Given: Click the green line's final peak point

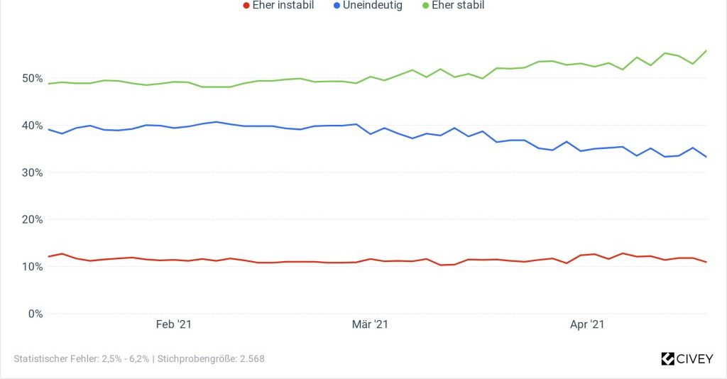Looking at the screenshot, I should [706, 50].
